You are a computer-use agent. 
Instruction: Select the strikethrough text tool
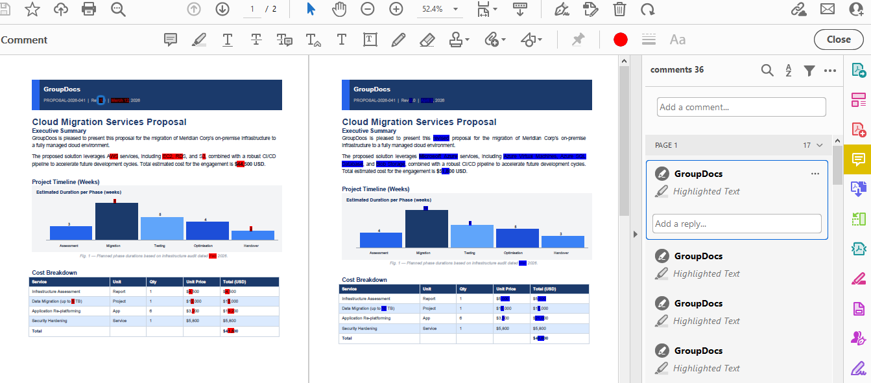(256, 40)
